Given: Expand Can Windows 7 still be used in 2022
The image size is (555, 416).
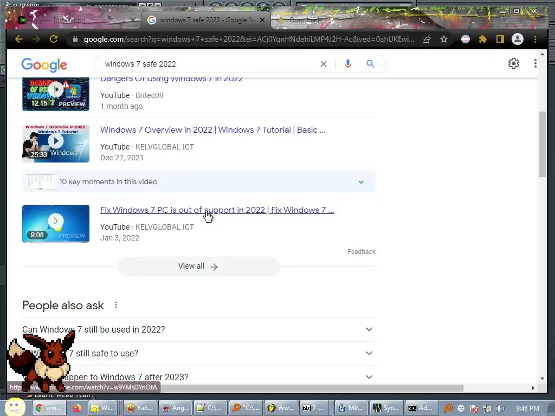Looking at the screenshot, I should click(198, 329).
